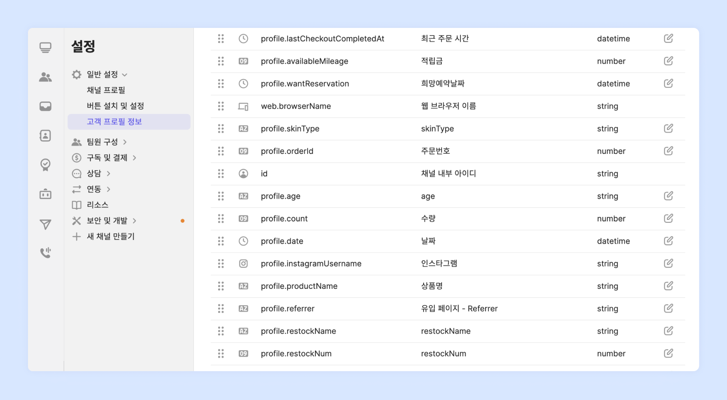The image size is (727, 400).
Task: Open 버튼 설치 및 설정 page
Action: click(115, 106)
